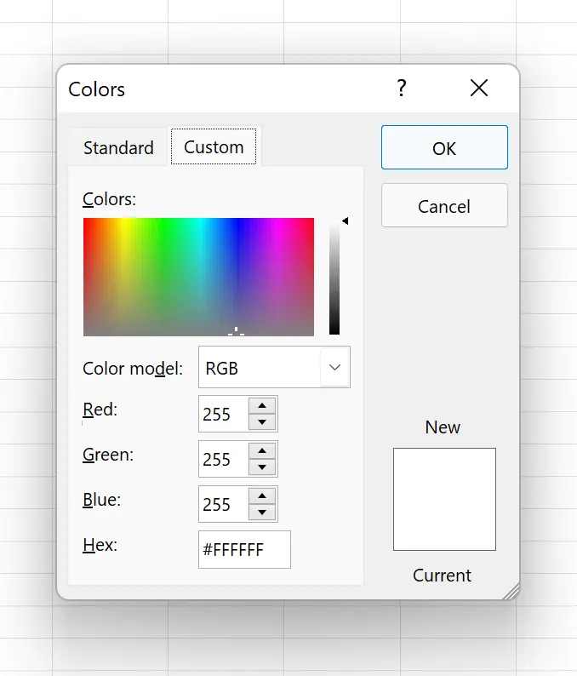Click the 'Hex:' label
Viewport: 577px width, 676px height.
pos(100,545)
